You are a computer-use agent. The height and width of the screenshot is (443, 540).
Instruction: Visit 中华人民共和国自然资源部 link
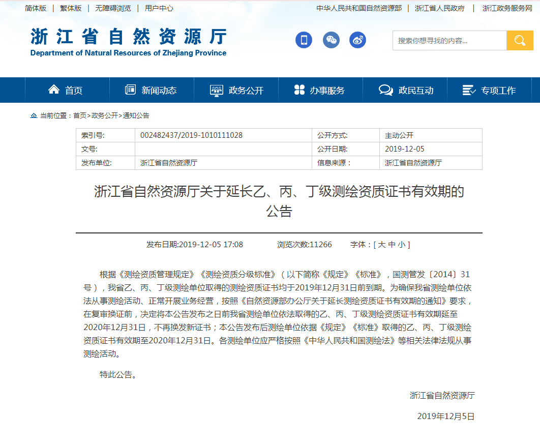359,8
